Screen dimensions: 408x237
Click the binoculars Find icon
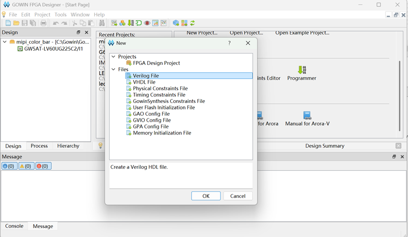[x=102, y=23]
